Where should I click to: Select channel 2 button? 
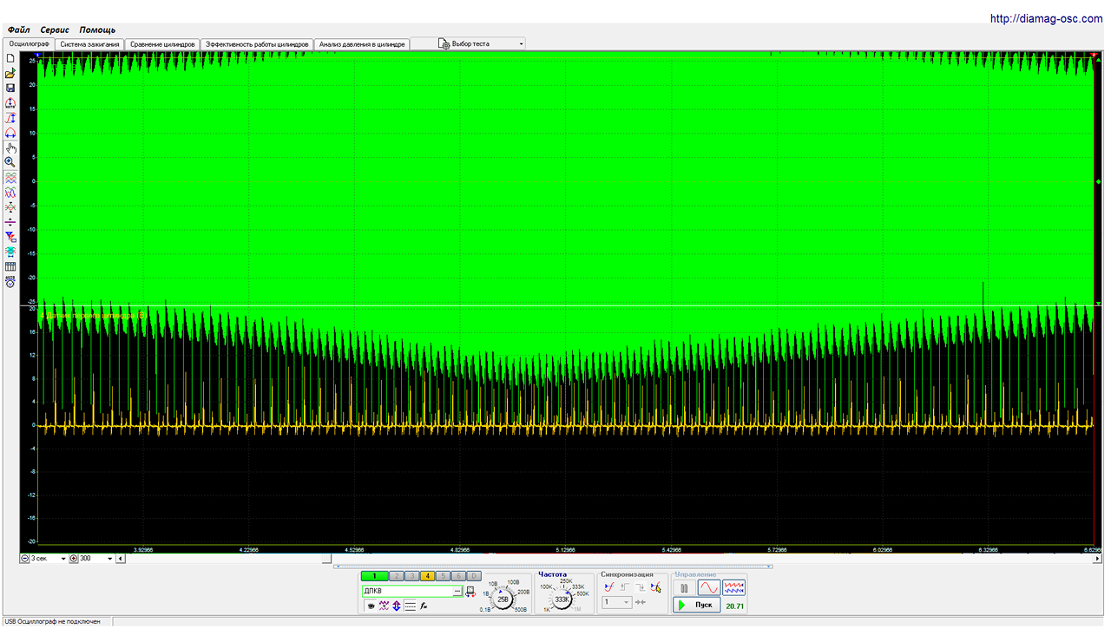(397, 576)
